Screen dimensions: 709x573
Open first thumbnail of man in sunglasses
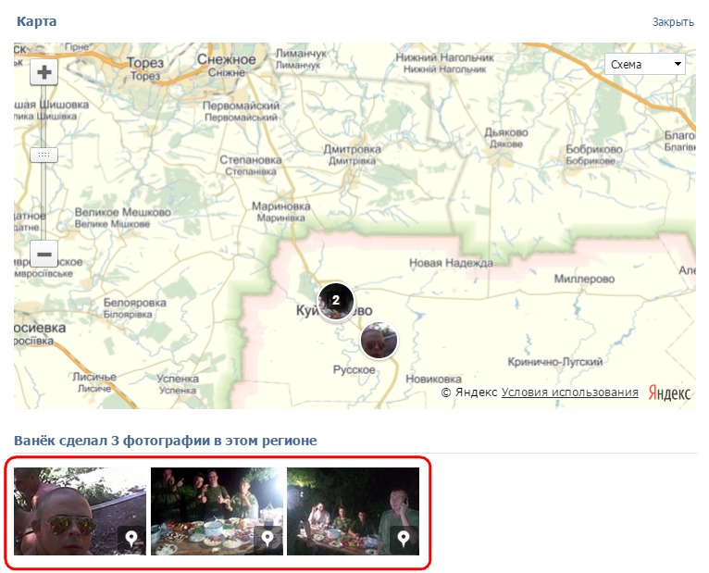pyautogui.click(x=80, y=511)
